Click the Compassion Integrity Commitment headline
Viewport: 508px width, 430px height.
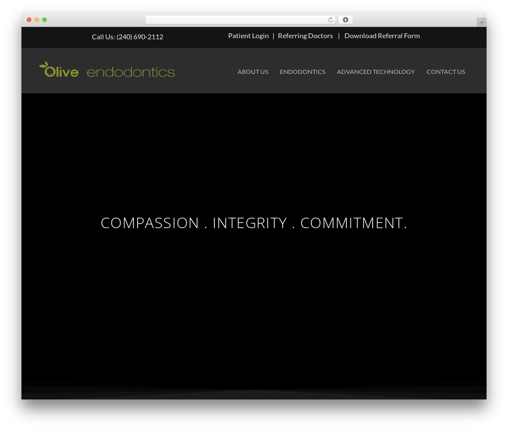[x=254, y=223]
